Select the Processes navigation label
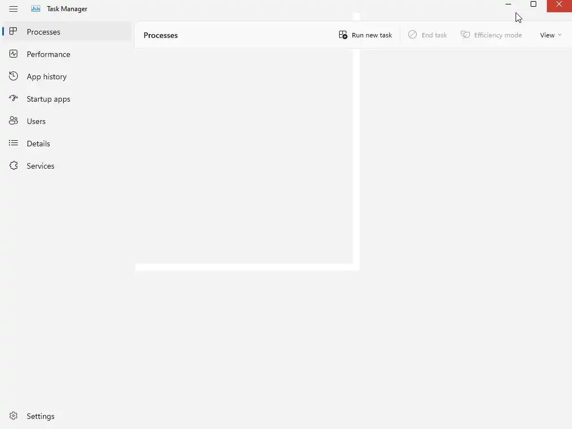 [x=44, y=32]
